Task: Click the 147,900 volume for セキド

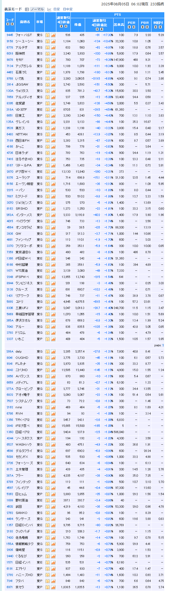Action: coord(119,60)
